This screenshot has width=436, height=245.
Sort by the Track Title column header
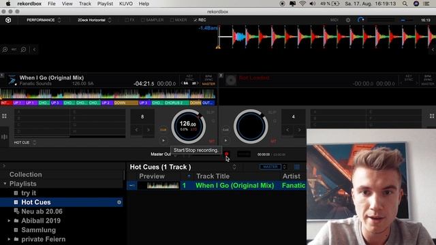213,176
